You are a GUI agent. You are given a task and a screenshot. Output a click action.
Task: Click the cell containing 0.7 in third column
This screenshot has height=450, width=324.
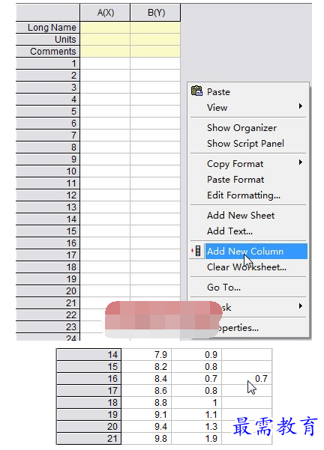[247, 379]
